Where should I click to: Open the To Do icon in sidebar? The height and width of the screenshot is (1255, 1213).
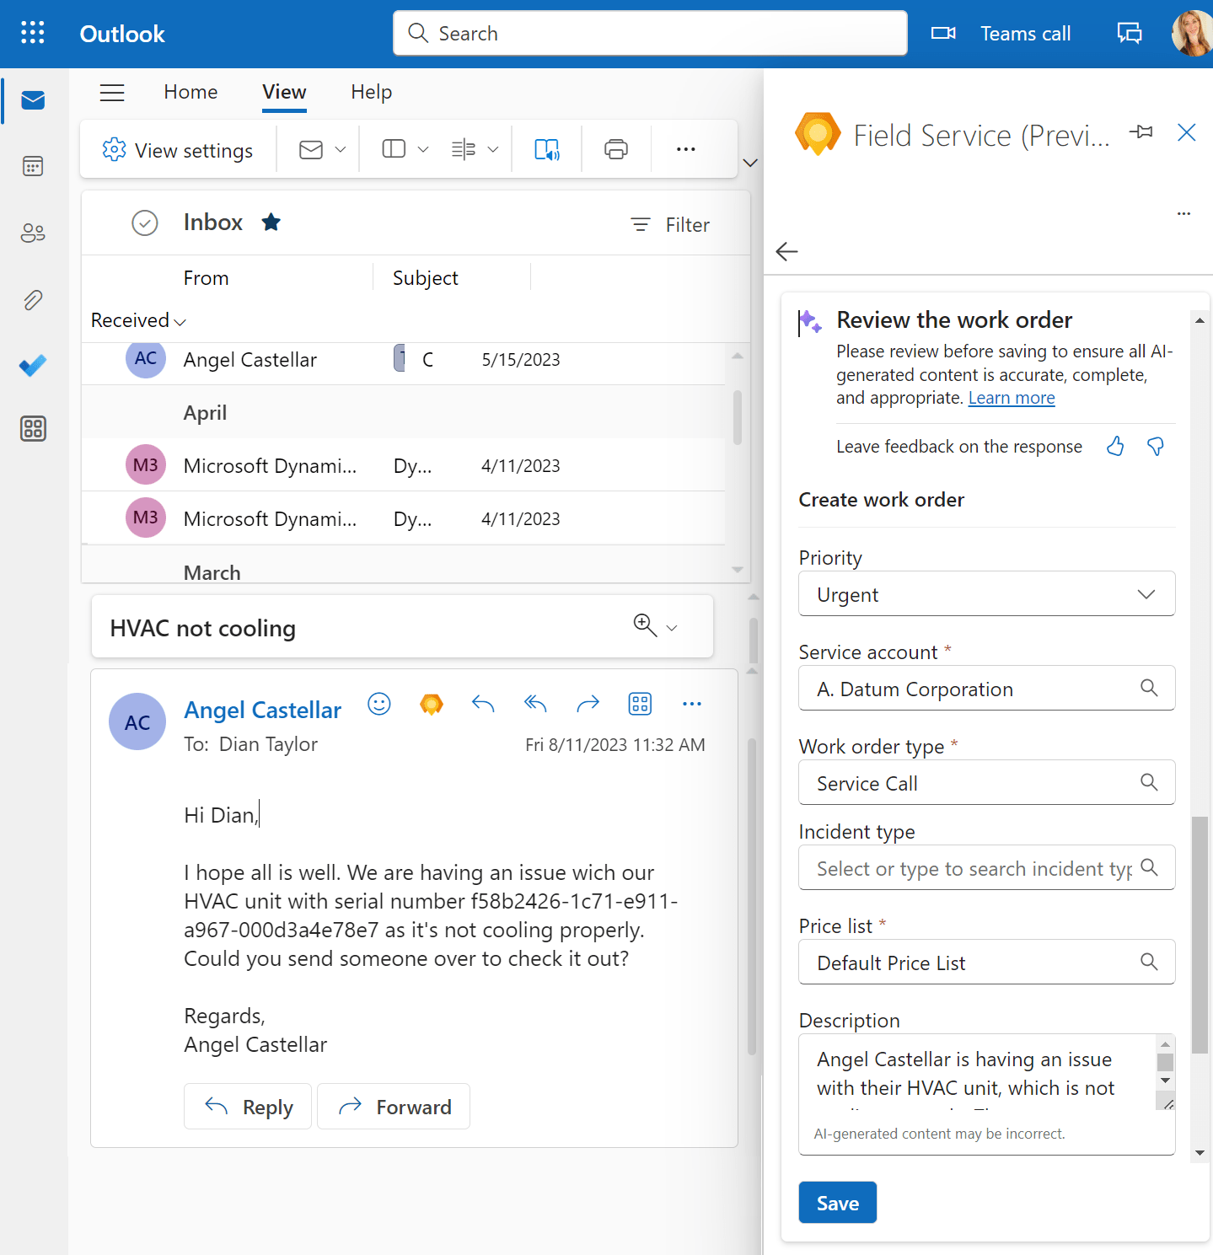(33, 366)
